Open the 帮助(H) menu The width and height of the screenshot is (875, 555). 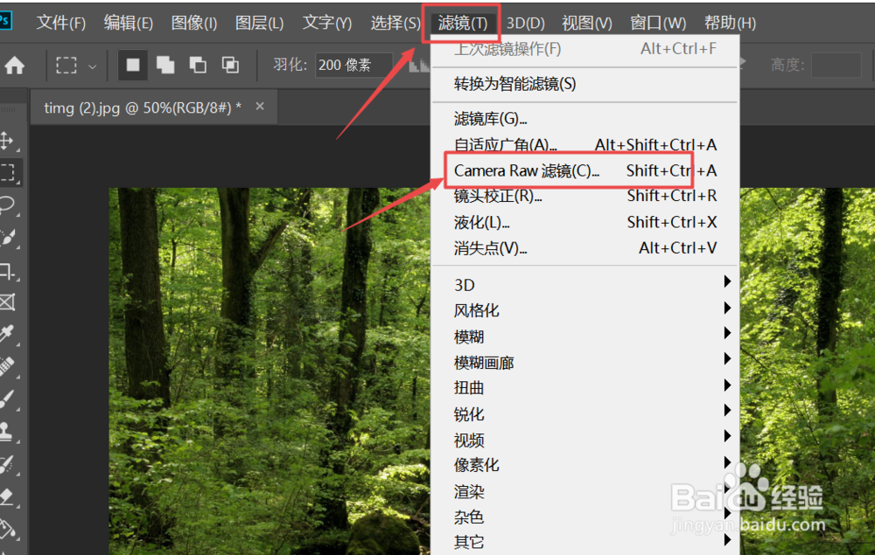[x=730, y=23]
